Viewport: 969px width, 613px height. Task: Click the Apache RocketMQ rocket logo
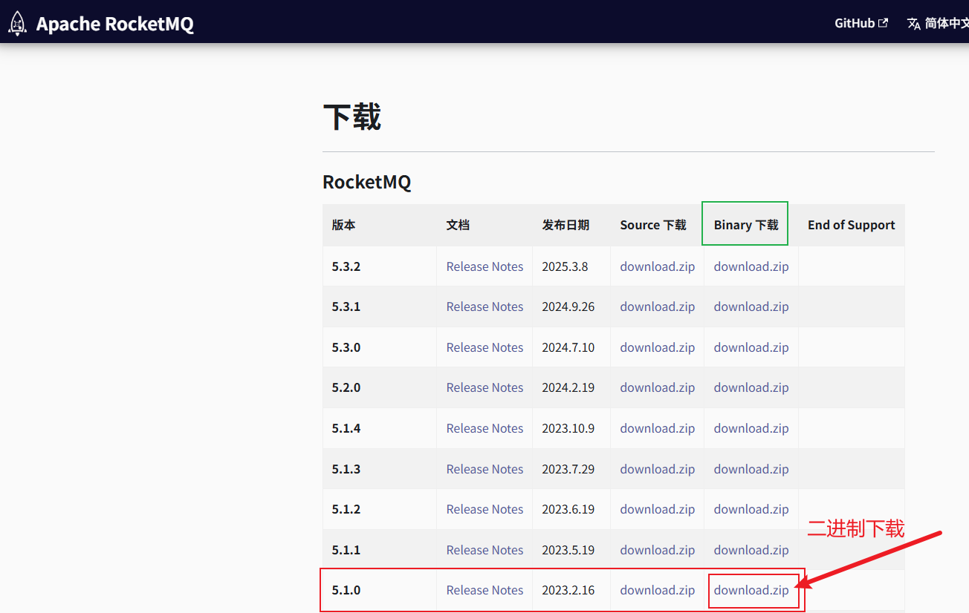(x=16, y=23)
